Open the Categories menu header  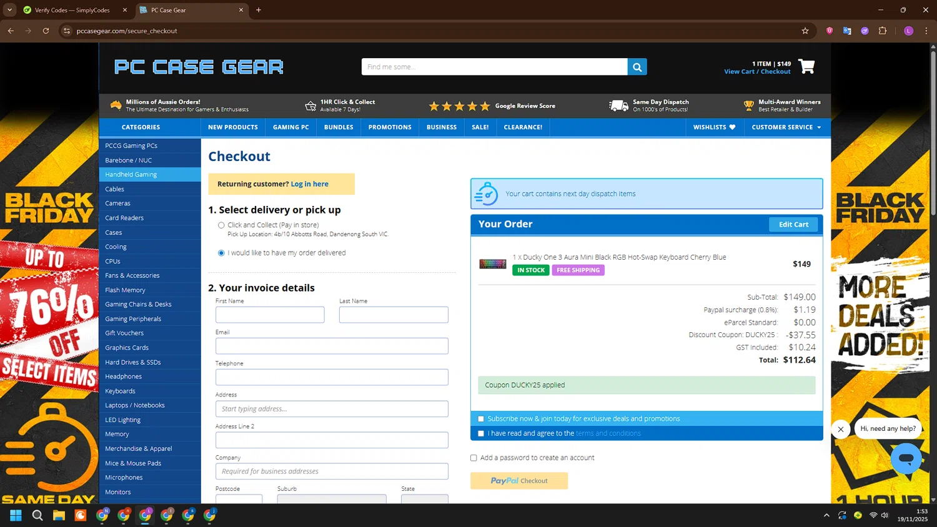point(141,127)
